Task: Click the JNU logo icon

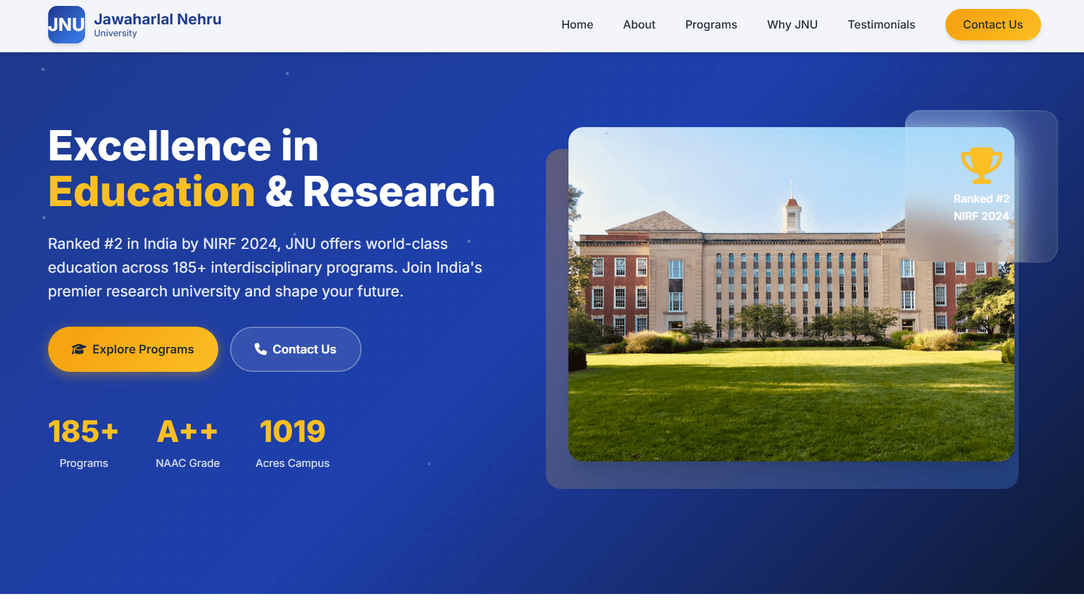Action: [x=66, y=25]
